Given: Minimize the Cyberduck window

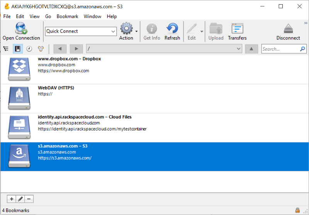Looking at the screenshot, I should 262,6.
